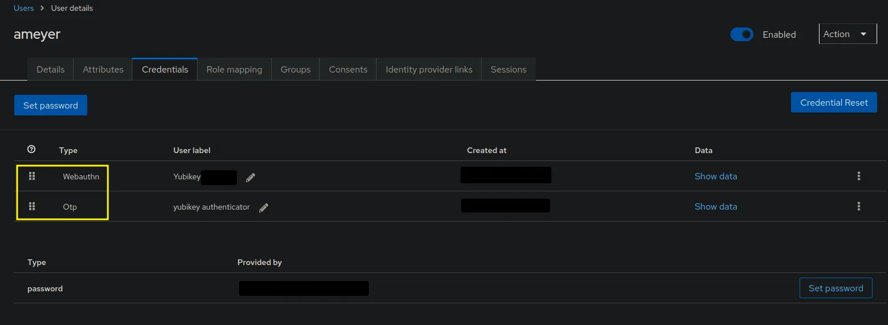This screenshot has height=325, width=888.
Task: Open kebab menu for Otp credential
Action: (858, 207)
